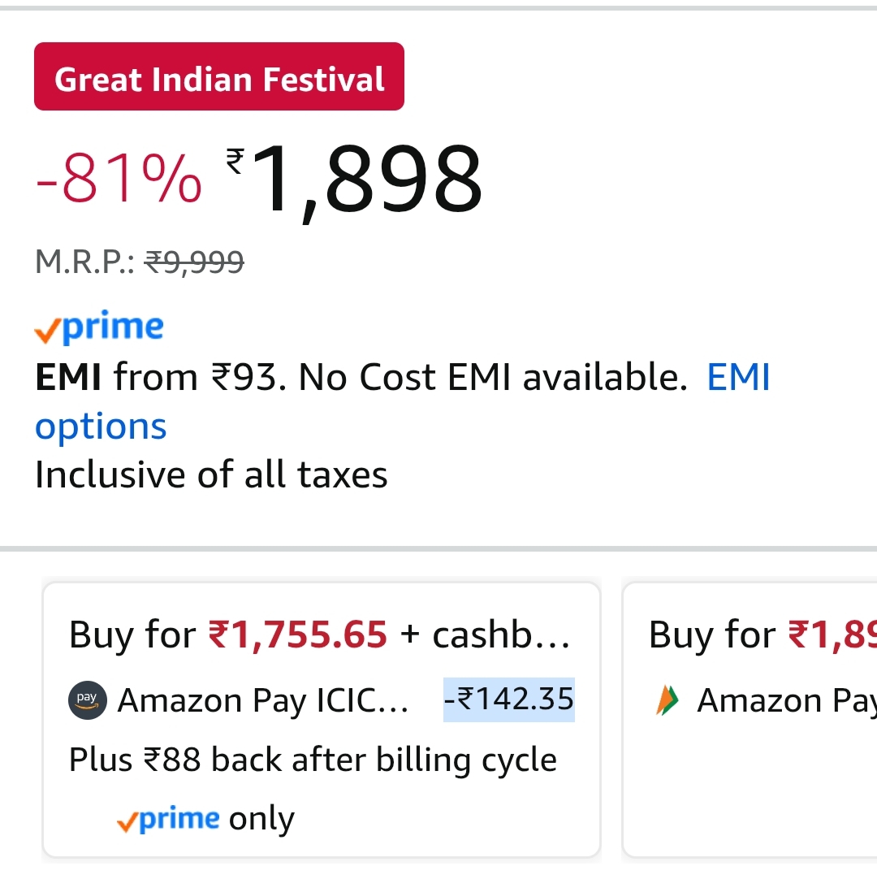Screen dimensions: 877x879
Task: Click the "Plus ₹88 back after billing cycle" text
Action: coord(313,760)
